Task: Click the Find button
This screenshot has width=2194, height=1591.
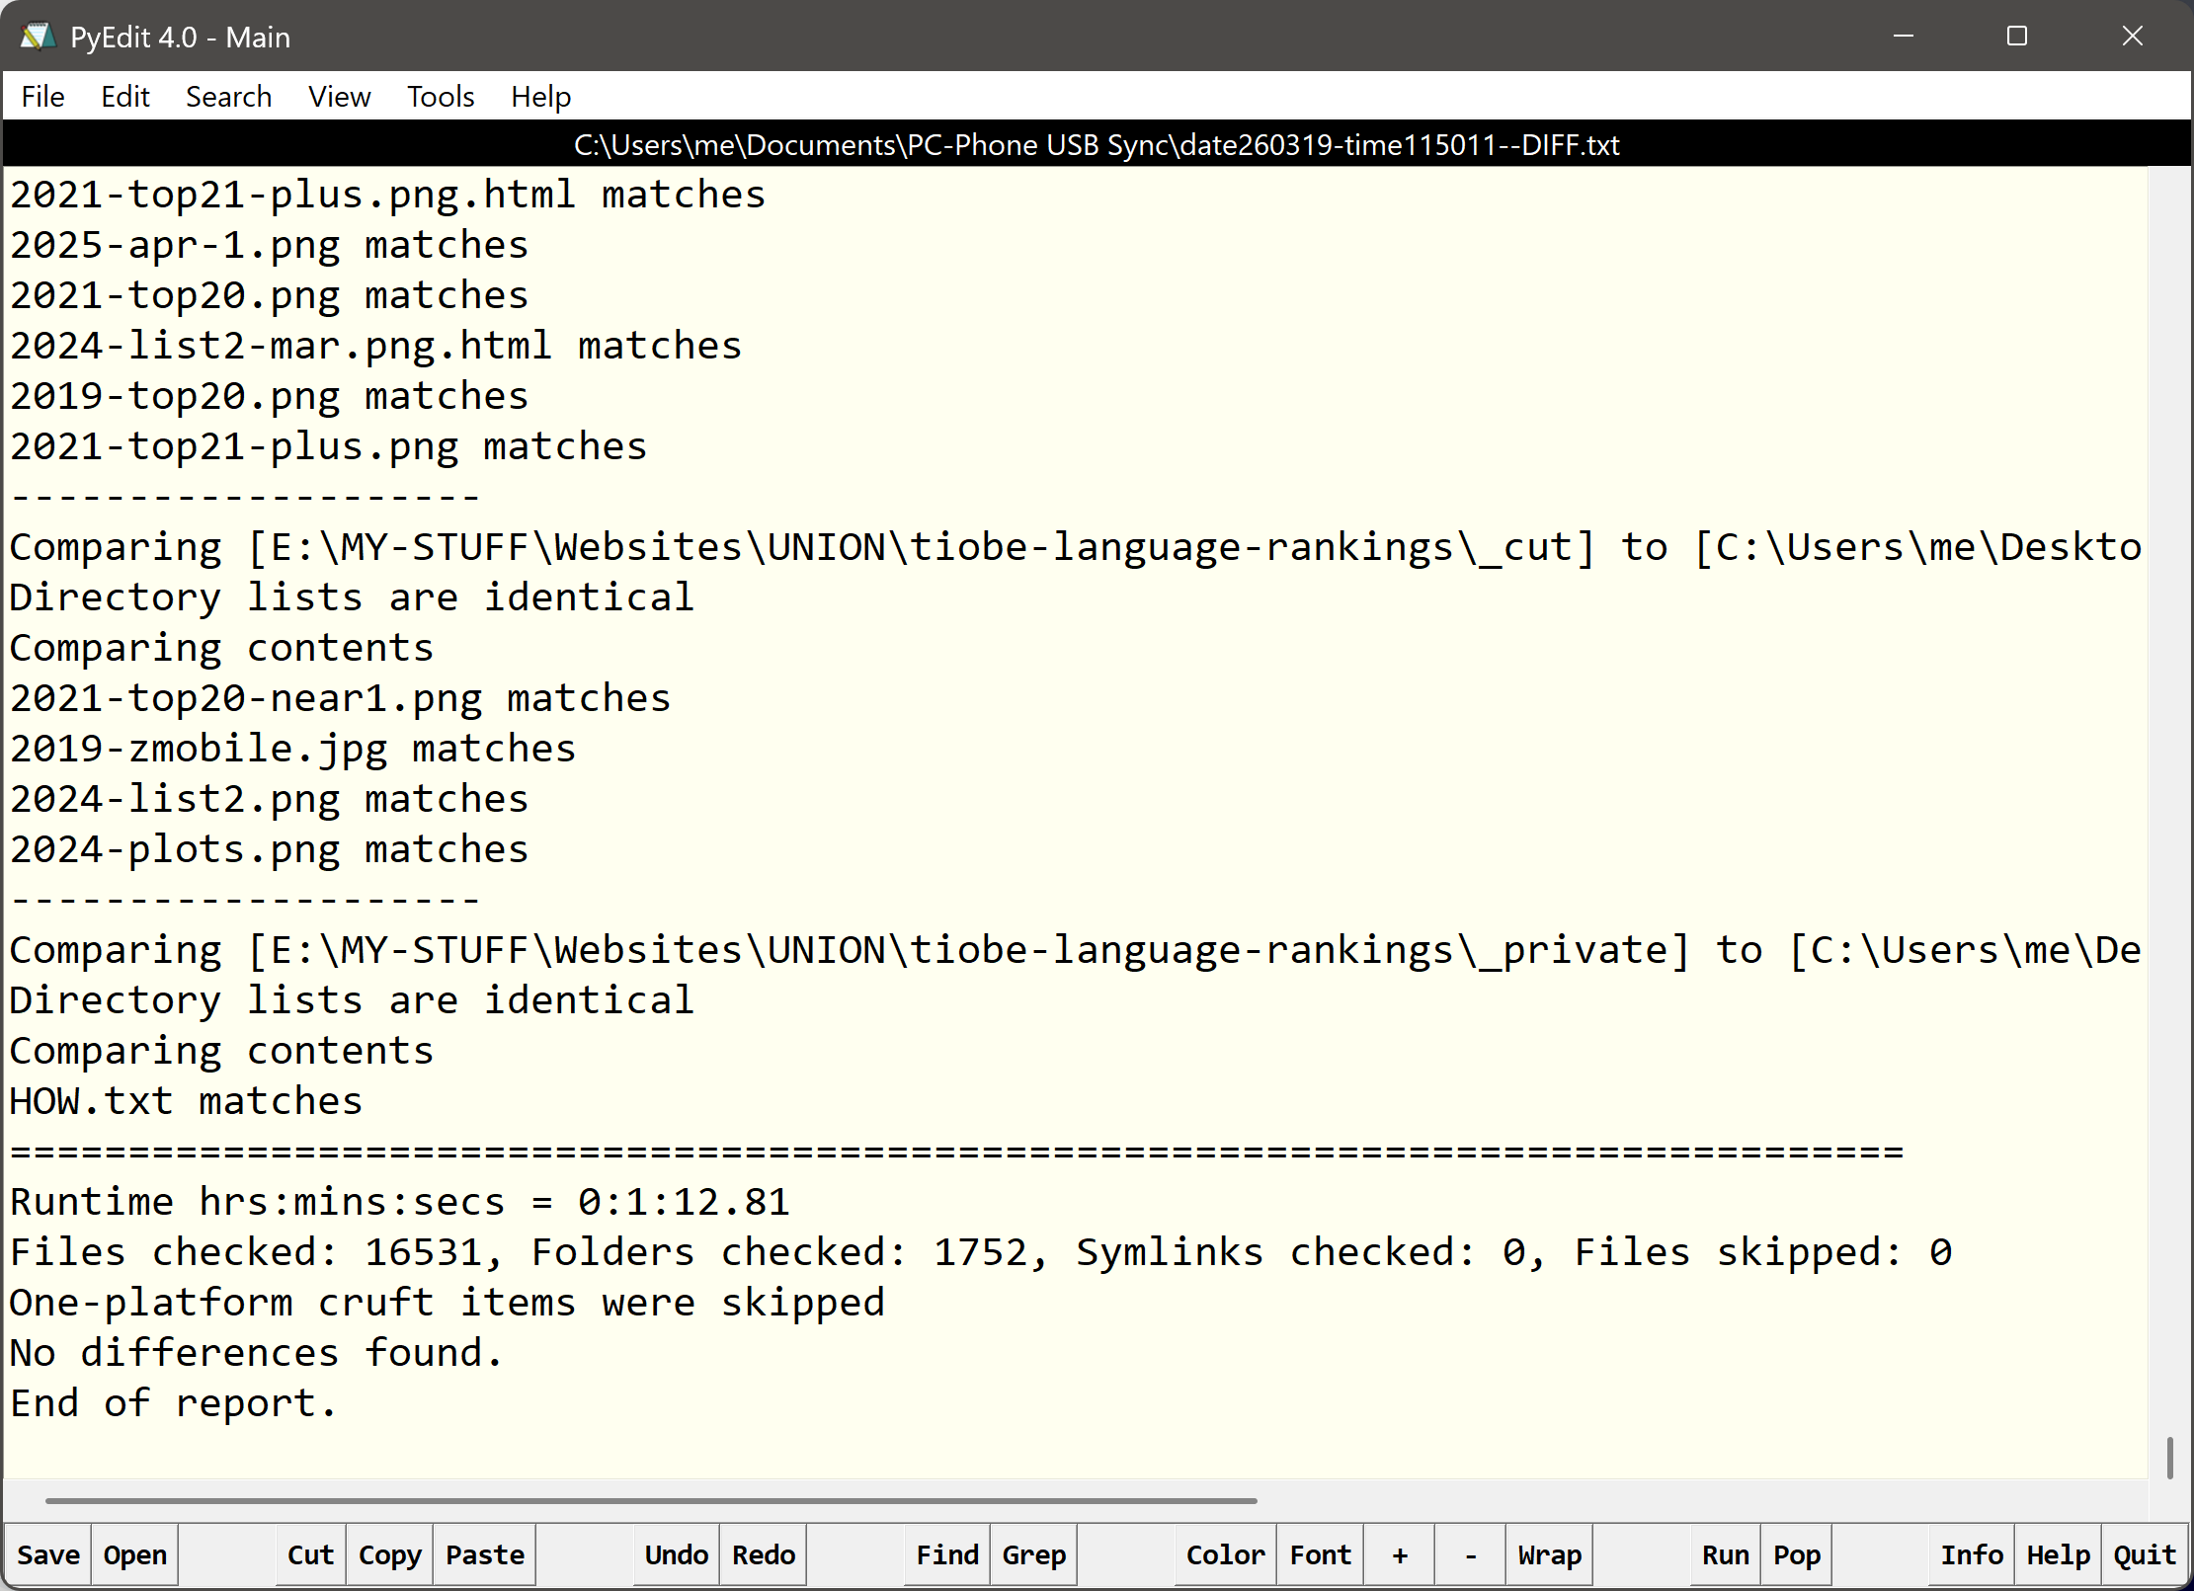Action: pos(946,1554)
